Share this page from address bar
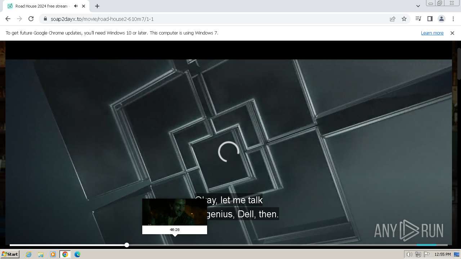The height and width of the screenshot is (259, 461). [393, 19]
